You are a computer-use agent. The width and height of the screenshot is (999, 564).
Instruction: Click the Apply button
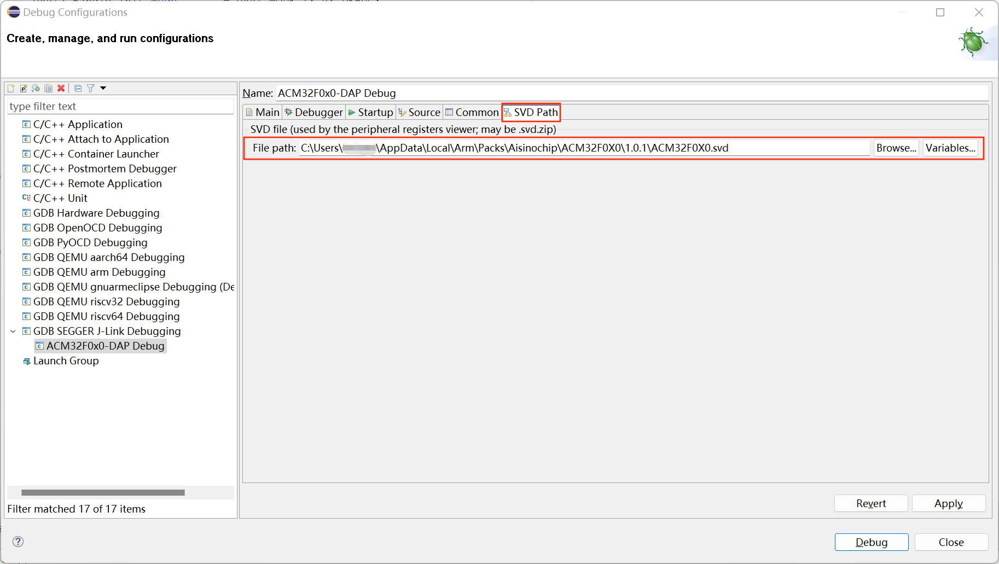948,503
